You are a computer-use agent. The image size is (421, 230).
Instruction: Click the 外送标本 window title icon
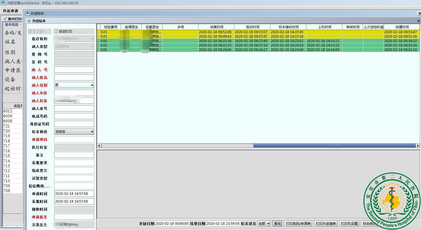(x=27, y=13)
